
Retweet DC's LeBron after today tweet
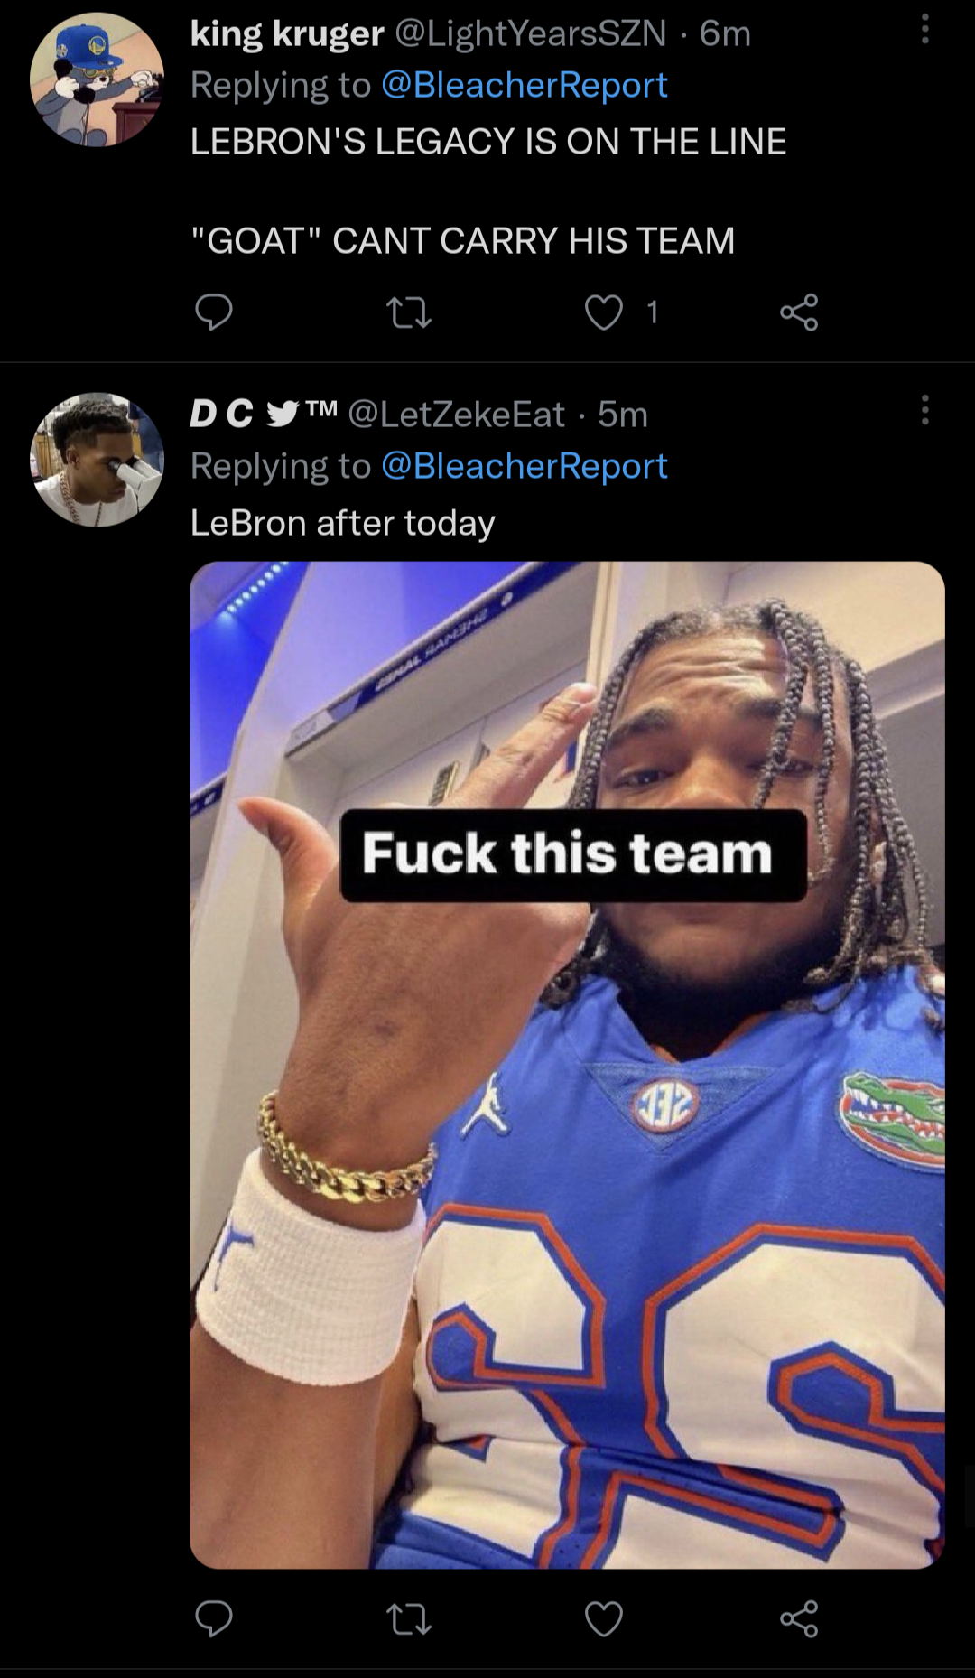[x=409, y=1617]
